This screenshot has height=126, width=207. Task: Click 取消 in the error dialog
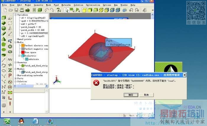click(x=146, y=95)
